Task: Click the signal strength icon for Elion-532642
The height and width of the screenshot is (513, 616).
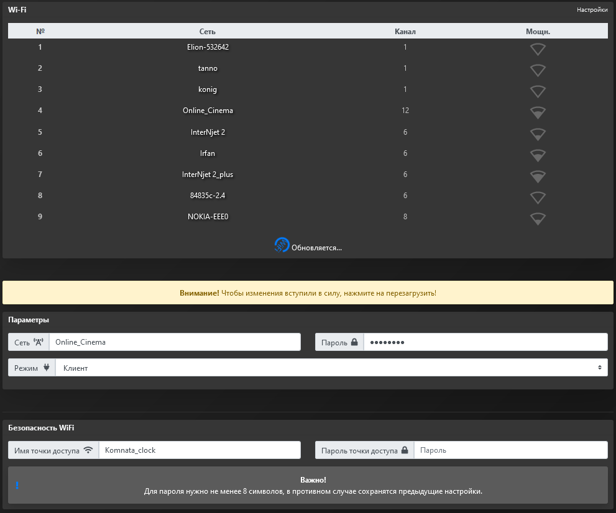Action: pos(538,49)
